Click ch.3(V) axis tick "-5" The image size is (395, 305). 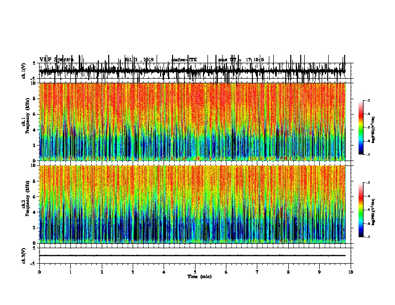coord(33,264)
